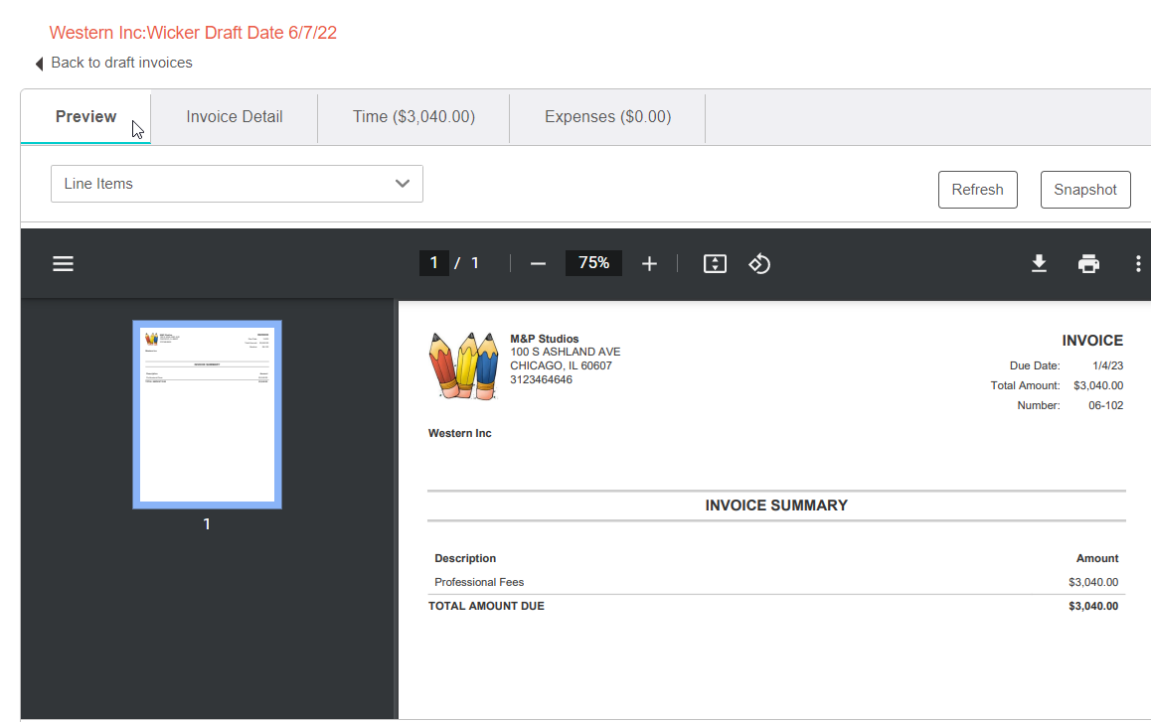Toggle the PDF sidebar hamburger menu
The width and height of the screenshot is (1151, 722).
tap(64, 263)
